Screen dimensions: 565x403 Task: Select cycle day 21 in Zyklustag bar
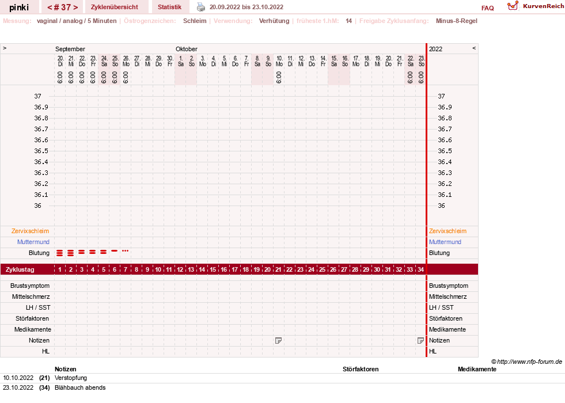(x=279, y=269)
